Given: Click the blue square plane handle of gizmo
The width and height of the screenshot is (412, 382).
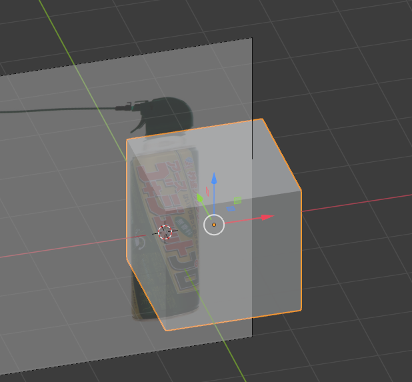Looking at the screenshot, I should click(231, 209).
